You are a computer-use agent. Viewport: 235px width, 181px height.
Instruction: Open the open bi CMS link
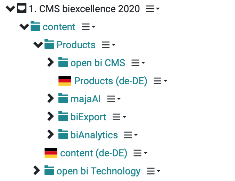(x=98, y=63)
